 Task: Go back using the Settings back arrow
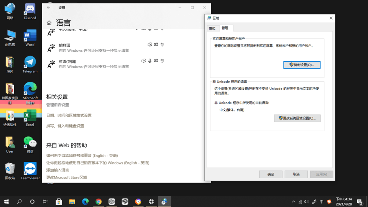pyautogui.click(x=48, y=8)
